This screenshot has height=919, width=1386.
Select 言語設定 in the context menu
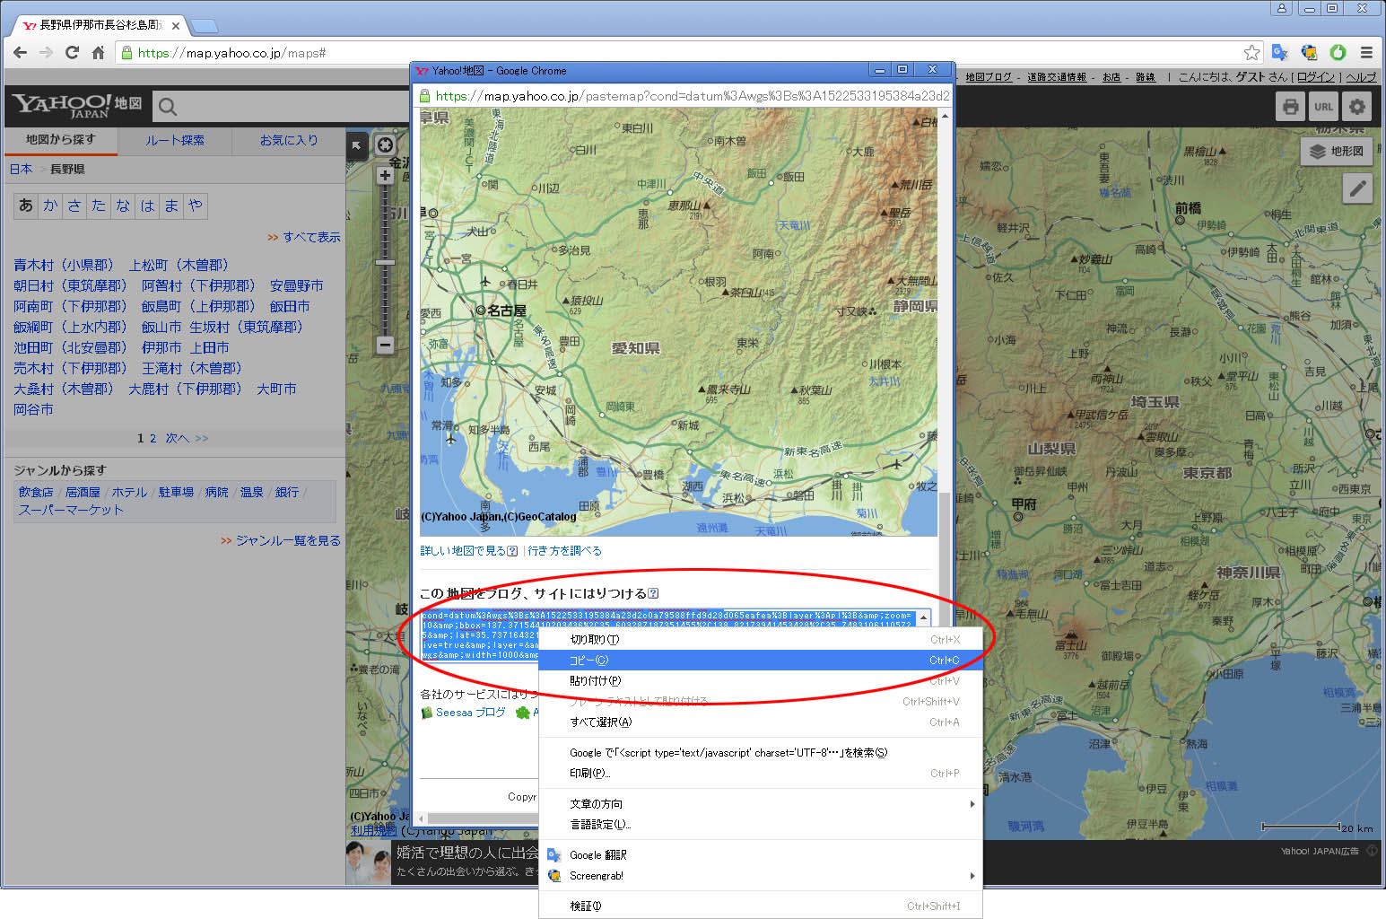761,824
